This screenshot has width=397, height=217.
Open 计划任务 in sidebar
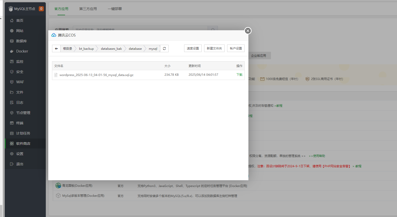coord(23,133)
